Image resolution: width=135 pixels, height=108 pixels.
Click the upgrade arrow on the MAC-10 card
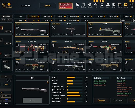click(53, 28)
